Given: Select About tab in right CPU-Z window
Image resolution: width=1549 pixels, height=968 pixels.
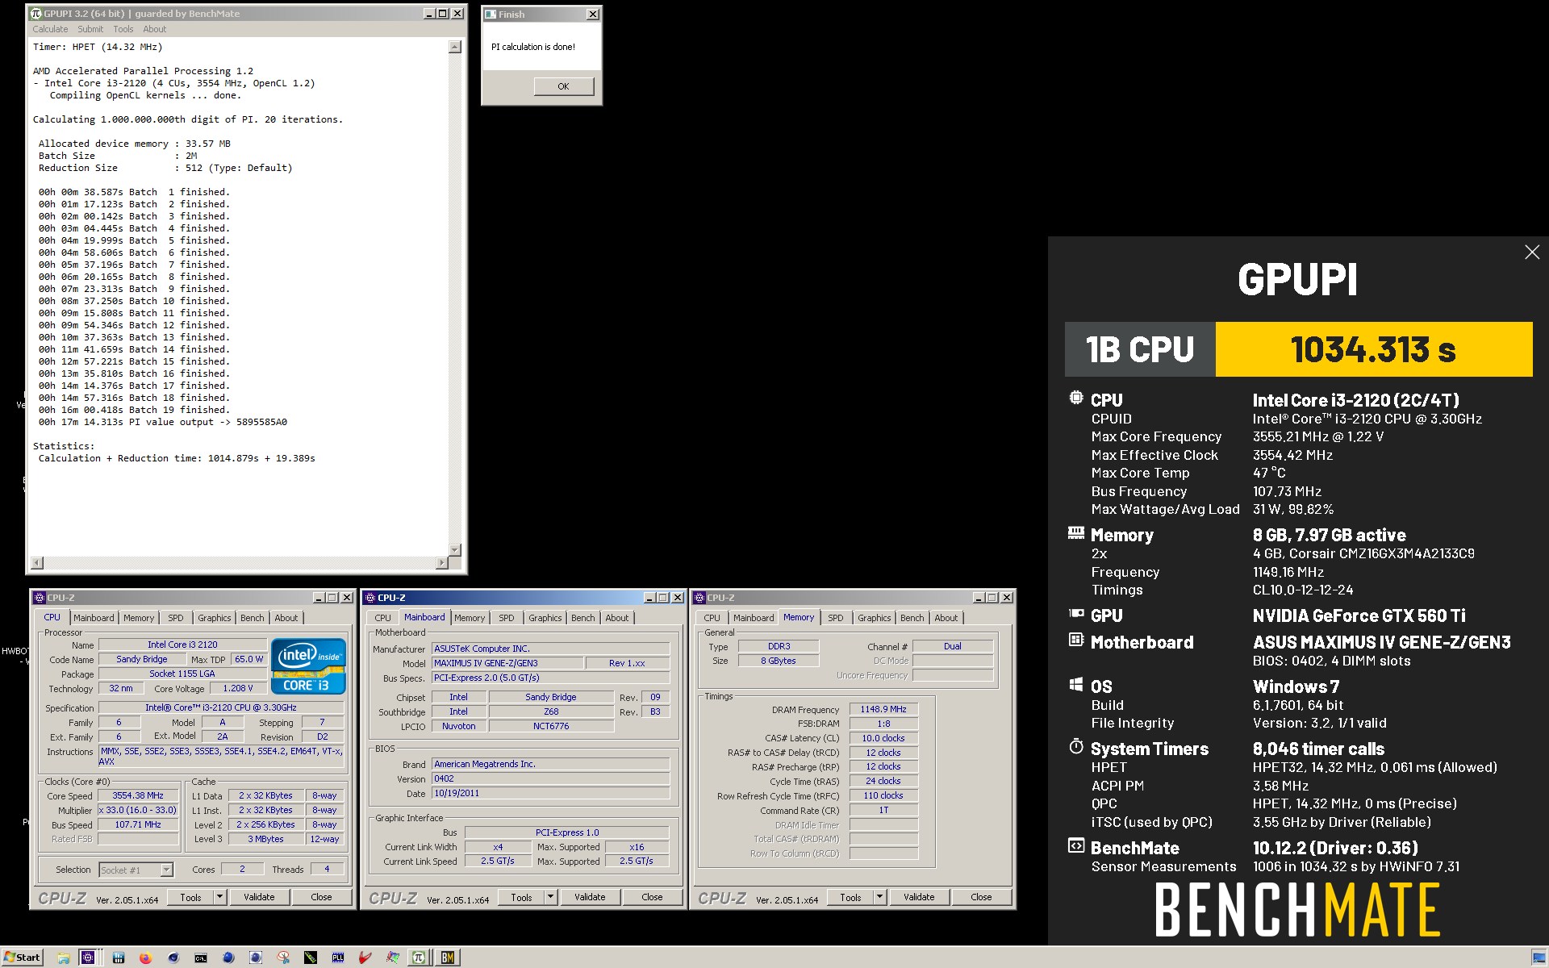Looking at the screenshot, I should tap(946, 618).
